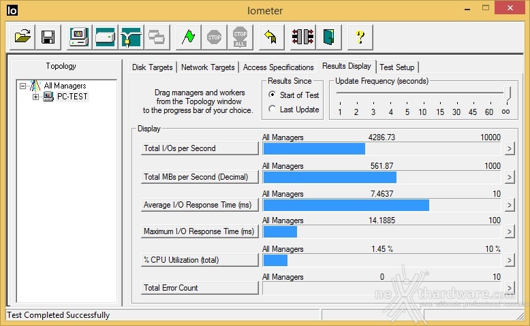530x326 pixels.
Task: Click Average I/O Response Time progress bar
Action: [x=381, y=205]
